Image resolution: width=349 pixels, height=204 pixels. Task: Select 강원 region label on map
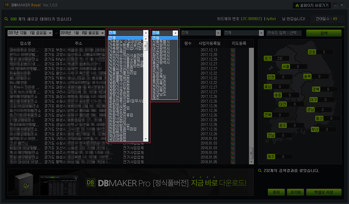312,52
